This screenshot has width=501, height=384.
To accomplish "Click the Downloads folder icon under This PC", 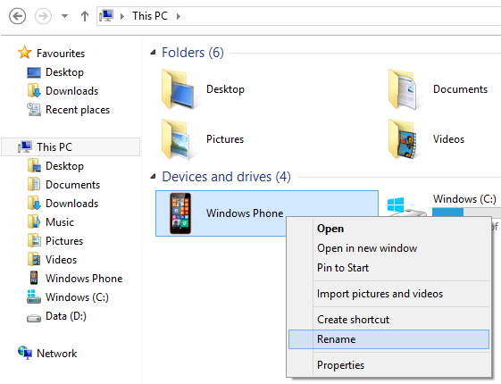I will (34, 204).
